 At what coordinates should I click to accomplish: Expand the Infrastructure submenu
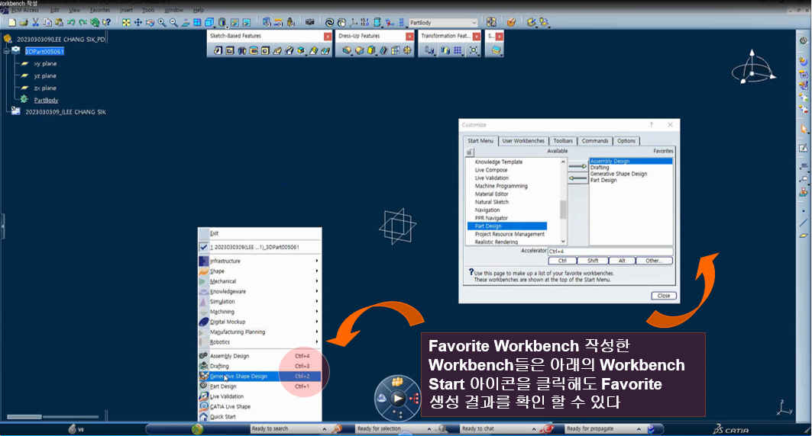point(260,261)
